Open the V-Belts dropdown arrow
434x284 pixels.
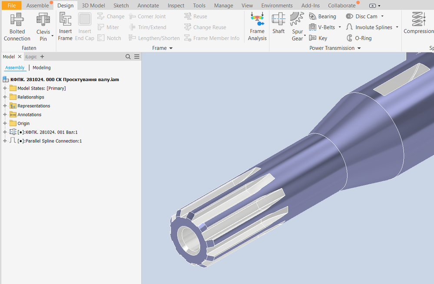(340, 27)
